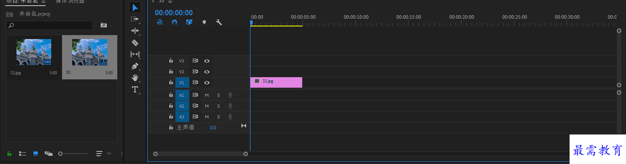
Task: Select the Track Select Forward tool
Action: (135, 19)
